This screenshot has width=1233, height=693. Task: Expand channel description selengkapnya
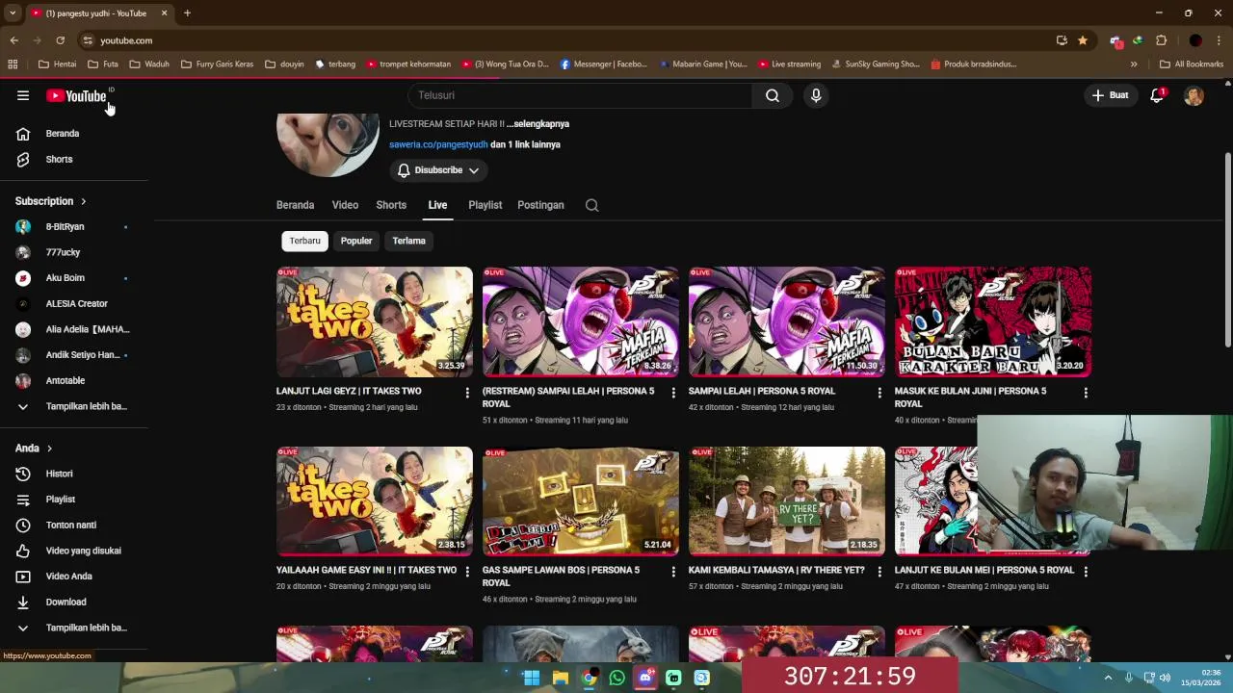[x=538, y=124]
